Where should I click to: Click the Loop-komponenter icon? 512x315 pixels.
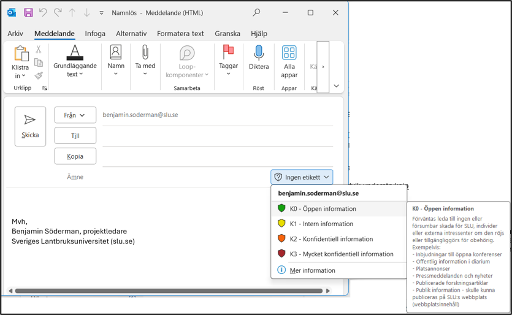pos(187,53)
